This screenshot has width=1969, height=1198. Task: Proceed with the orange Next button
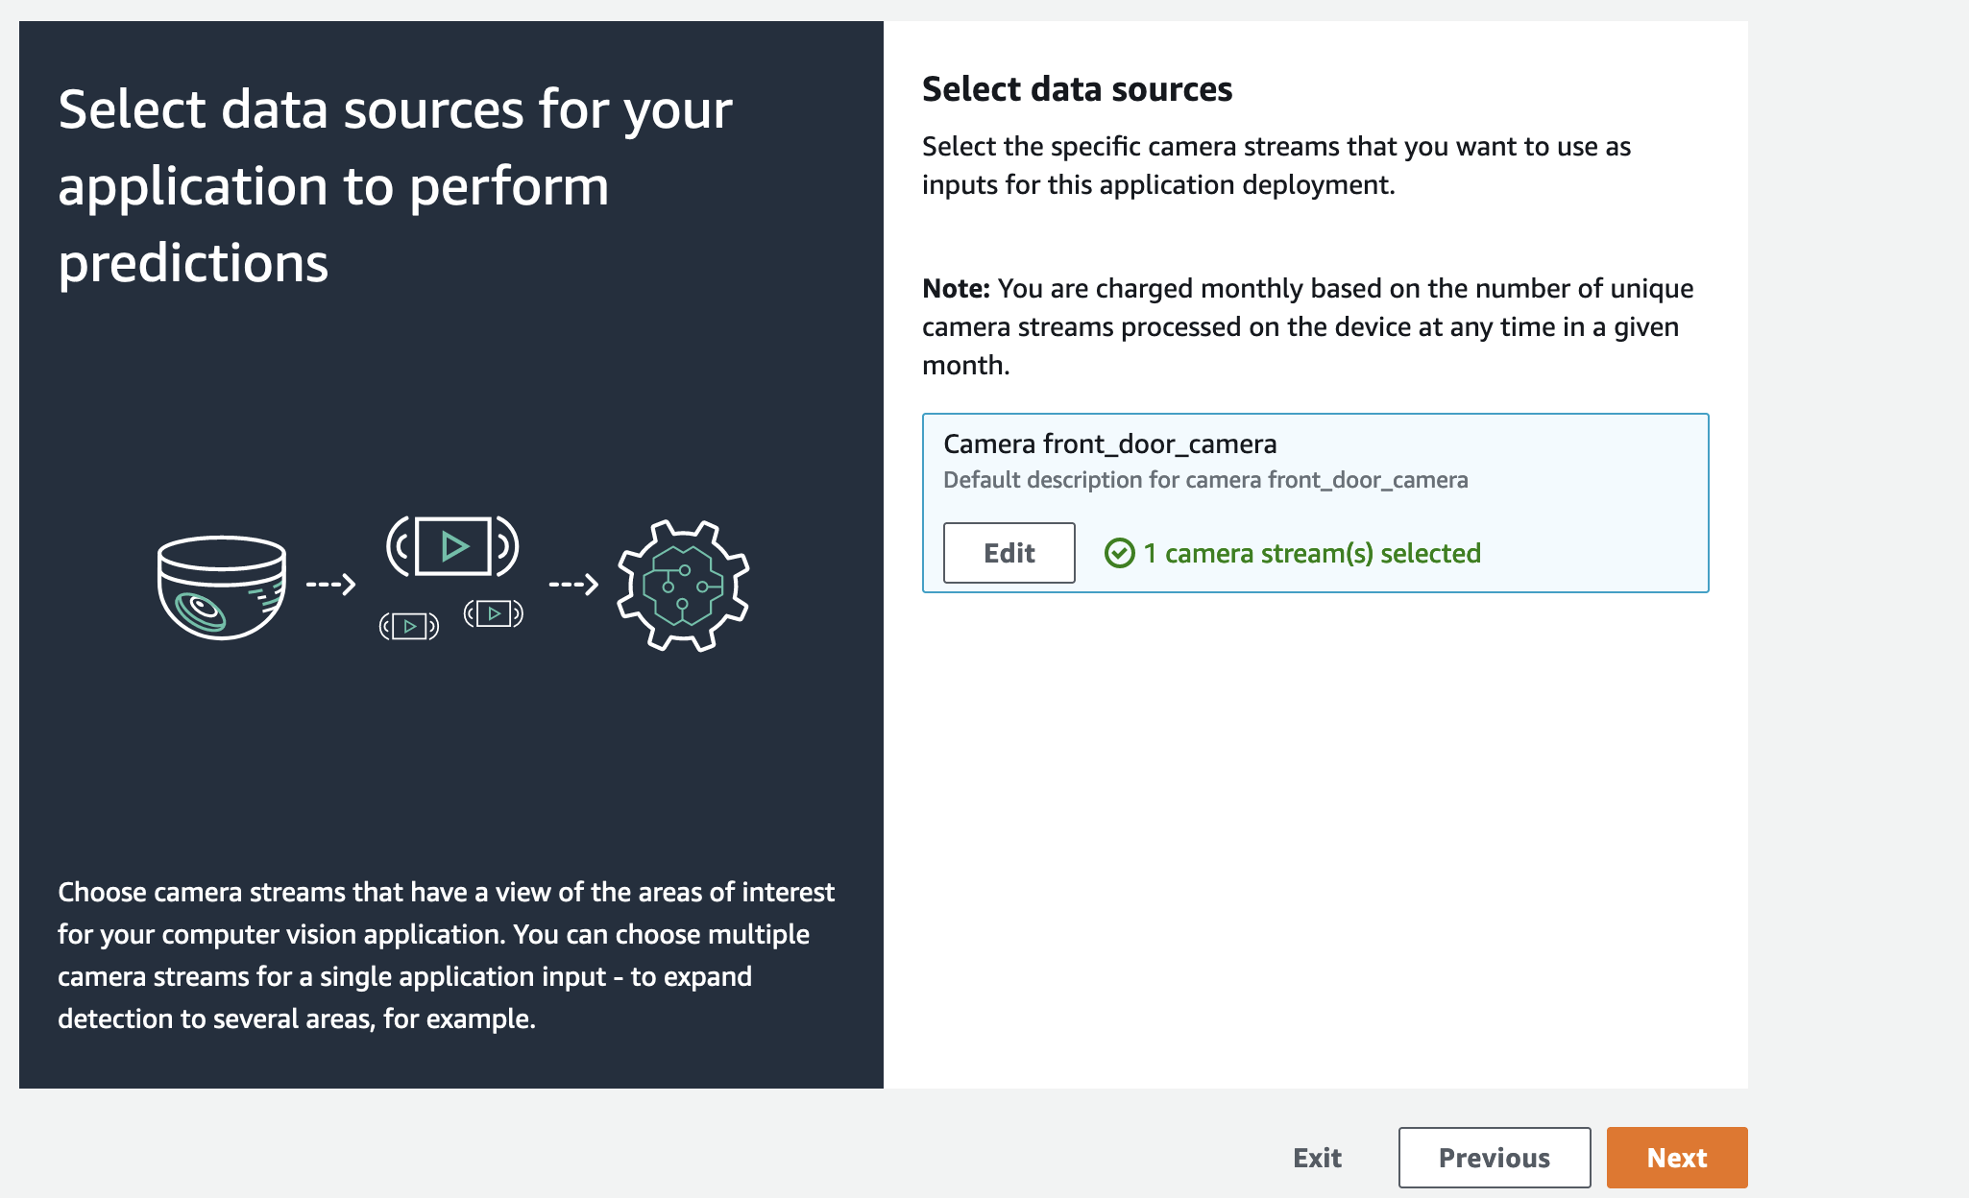pos(1677,1158)
